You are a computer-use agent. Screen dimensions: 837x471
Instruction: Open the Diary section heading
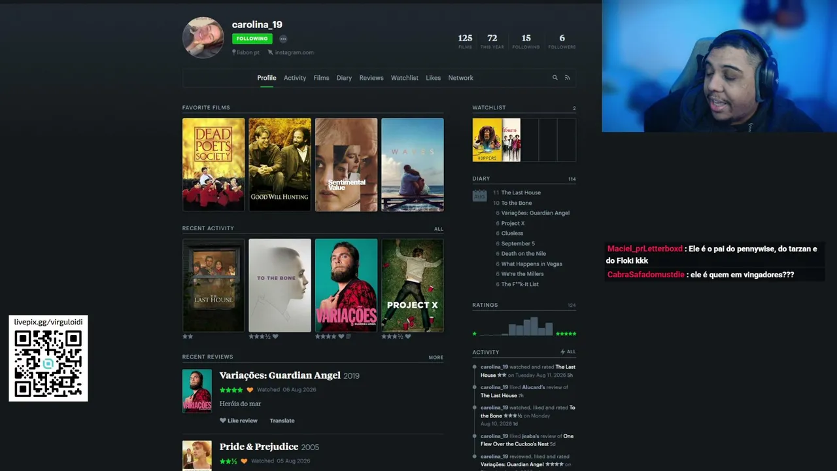(x=481, y=179)
